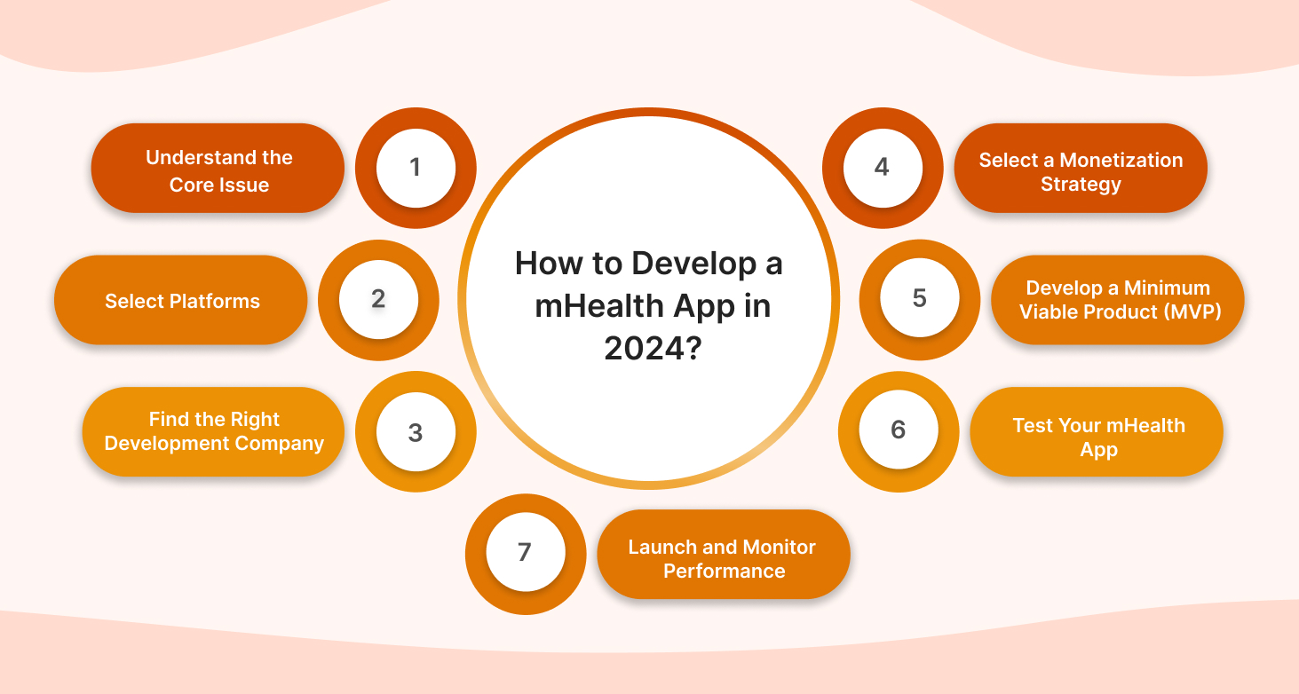Screen dimensions: 1299x694
Task: Select the title text How to Develop
Action: click(649, 264)
